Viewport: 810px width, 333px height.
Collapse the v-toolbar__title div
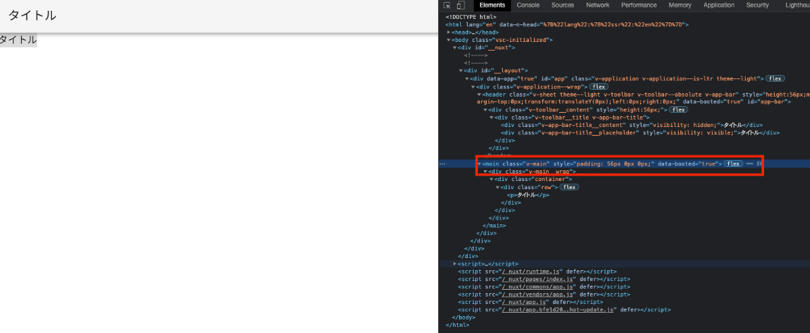491,118
